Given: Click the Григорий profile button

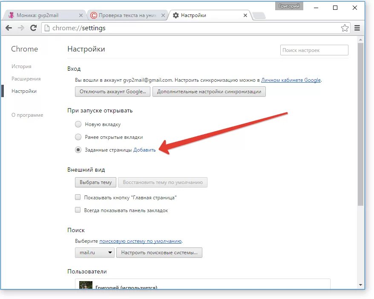Looking at the screenshot, I should [289, 6].
